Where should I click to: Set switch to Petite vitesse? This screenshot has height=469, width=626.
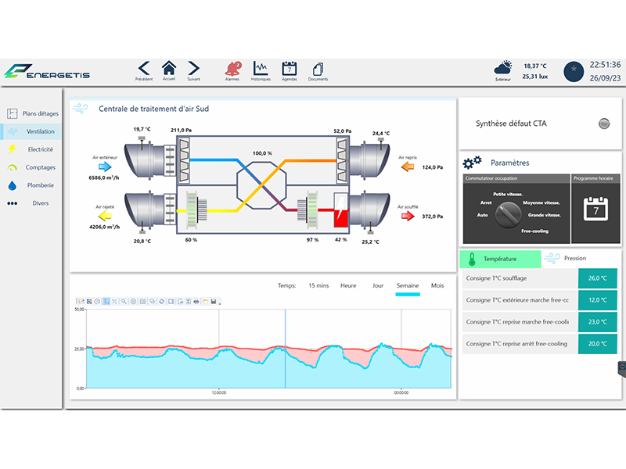click(x=507, y=194)
